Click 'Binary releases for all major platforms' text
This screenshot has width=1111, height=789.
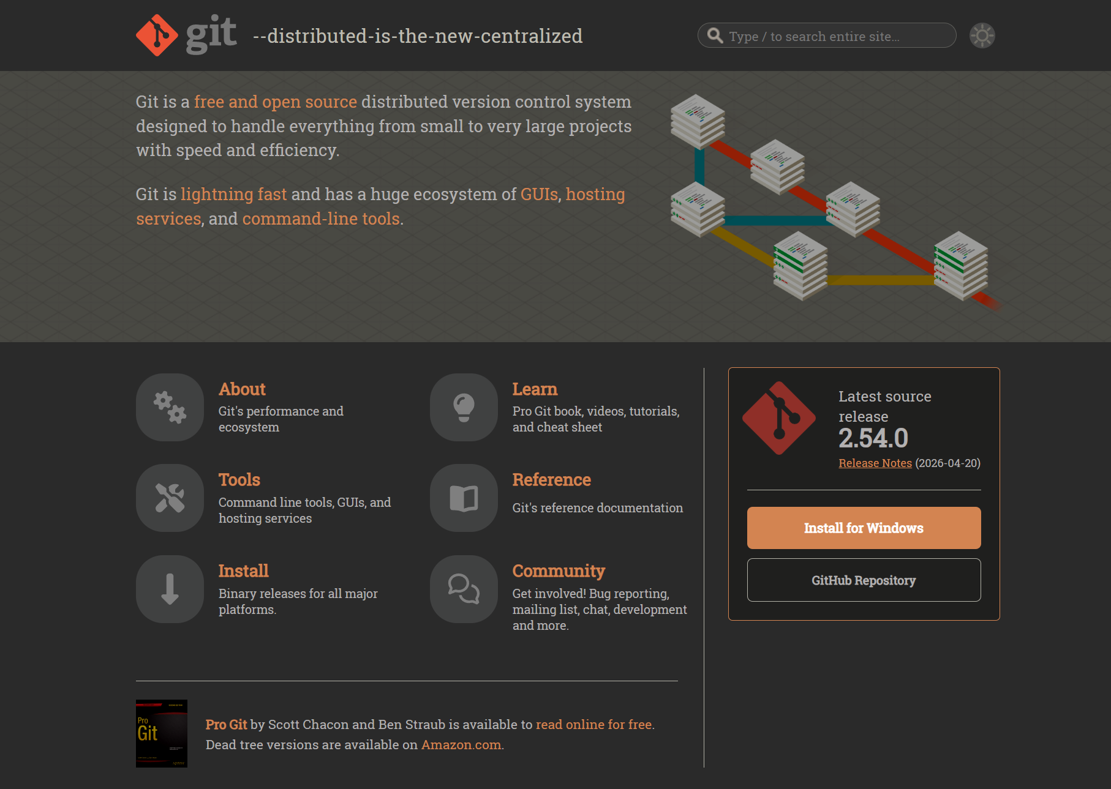click(298, 602)
